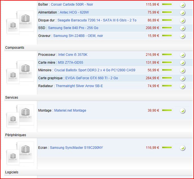Click the 115,99 € price
The width and height of the screenshot is (194, 179).
152,5
